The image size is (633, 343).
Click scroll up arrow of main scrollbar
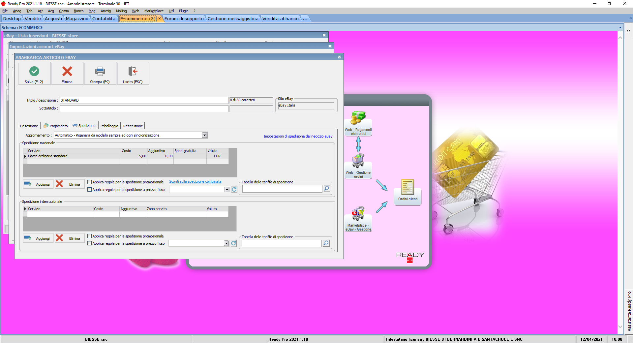point(620,38)
